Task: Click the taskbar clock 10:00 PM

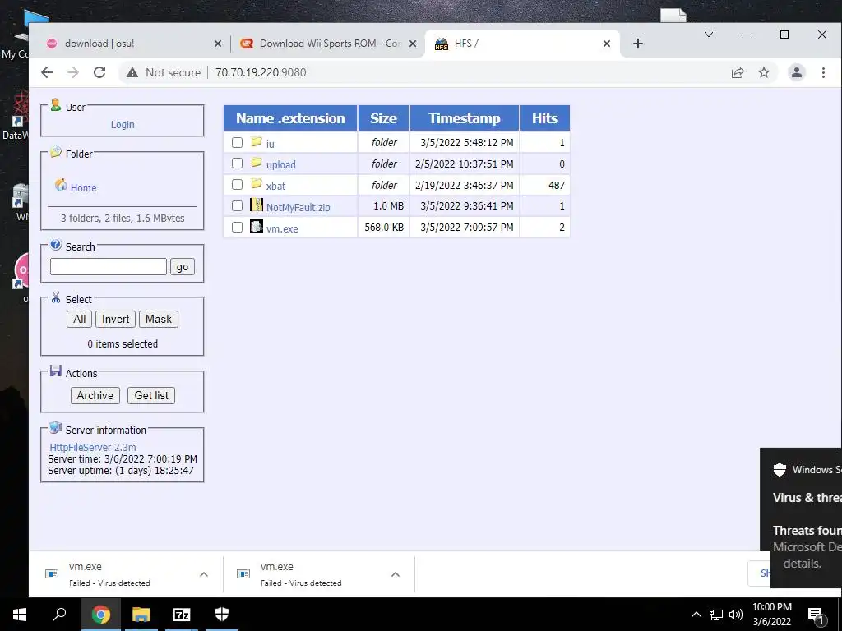Action: coord(772,607)
